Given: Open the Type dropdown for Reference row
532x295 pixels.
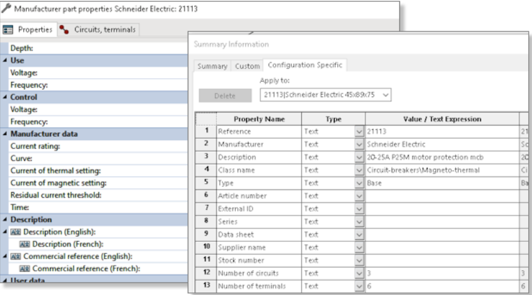Looking at the screenshot, I should (359, 131).
